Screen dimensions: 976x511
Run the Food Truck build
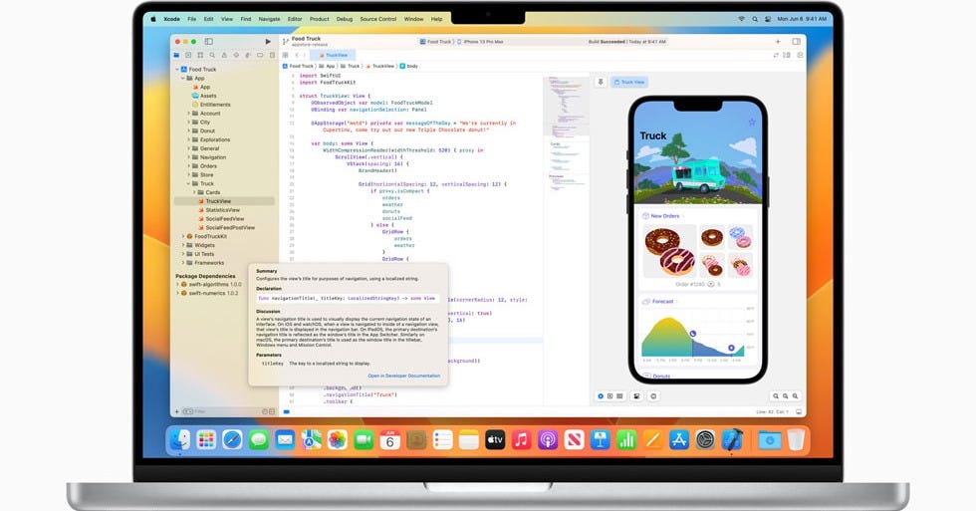point(268,42)
